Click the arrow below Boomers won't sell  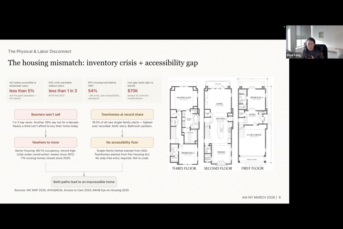(46, 133)
